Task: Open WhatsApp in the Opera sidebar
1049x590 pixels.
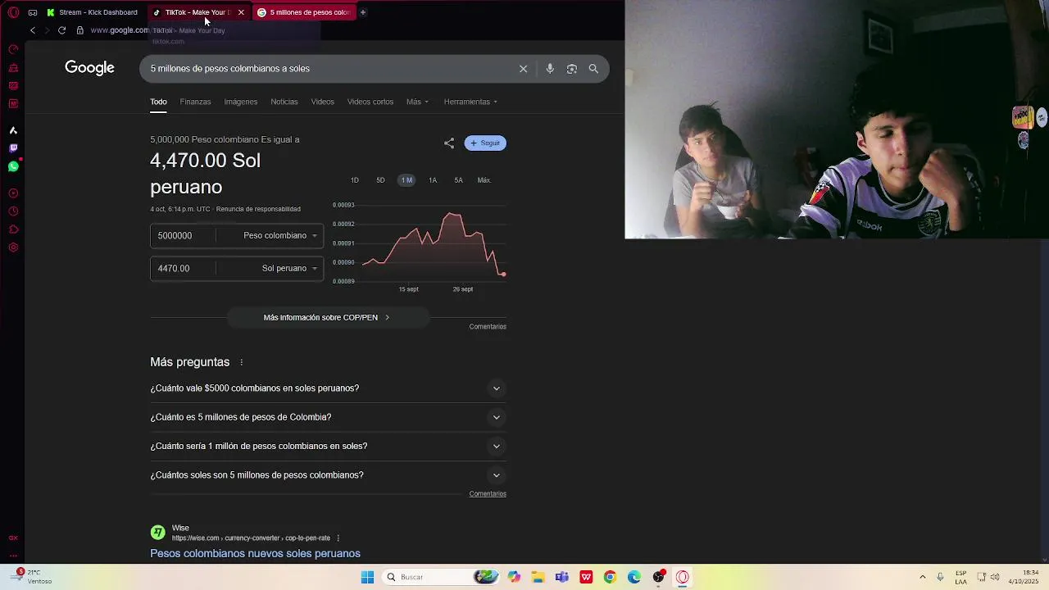Action: [x=13, y=166]
